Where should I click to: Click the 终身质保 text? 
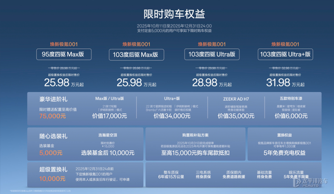[203, 177]
